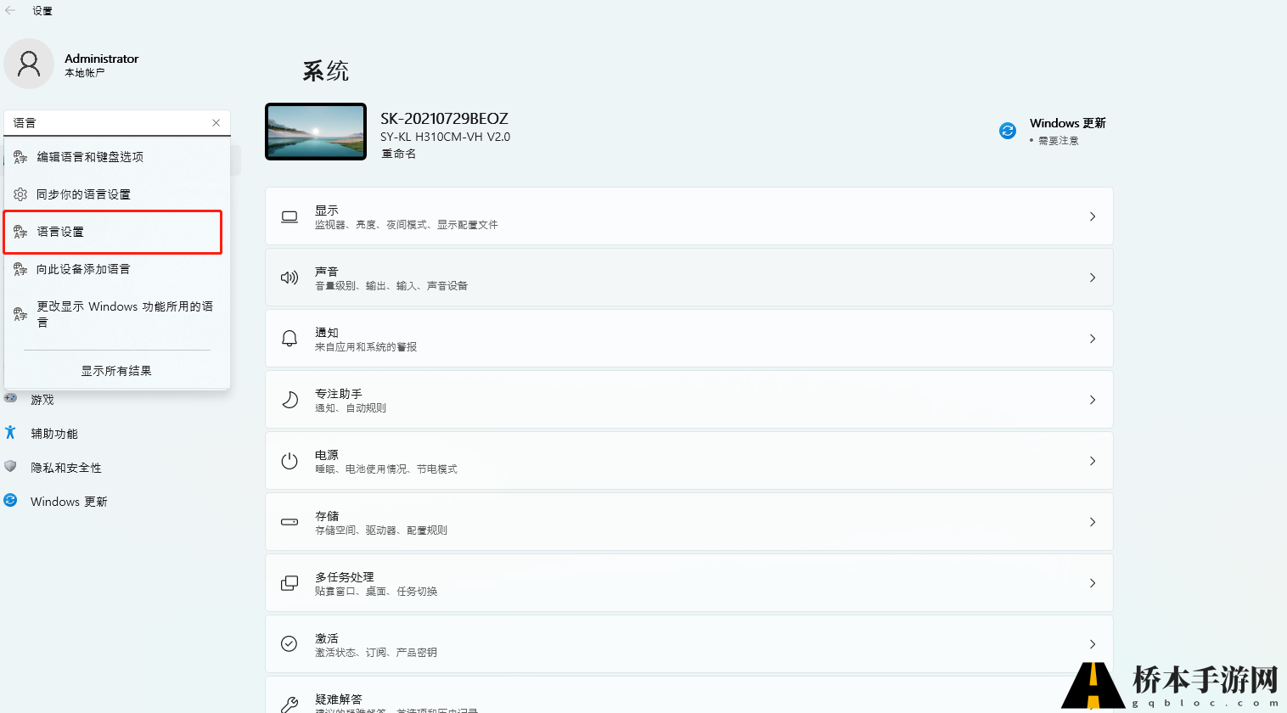Image resolution: width=1287 pixels, height=713 pixels.
Task: Click the 需要注意 status text
Action: [x=1059, y=141]
